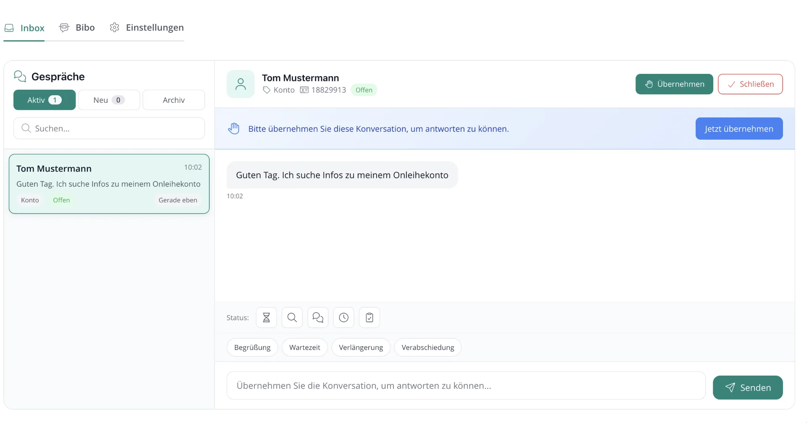Click the Gerade eben label
Screen dimensions: 807x423
[178, 200]
